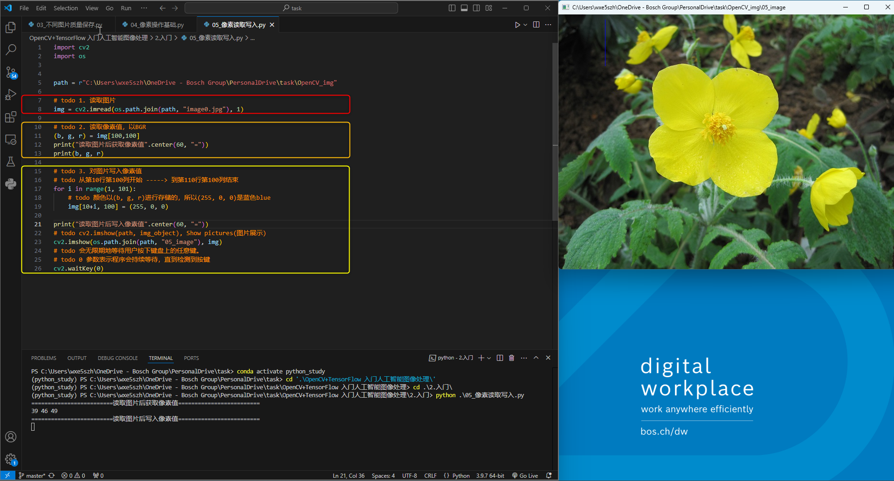Change indentation via Spaces: 4
894x481 pixels.
click(383, 475)
